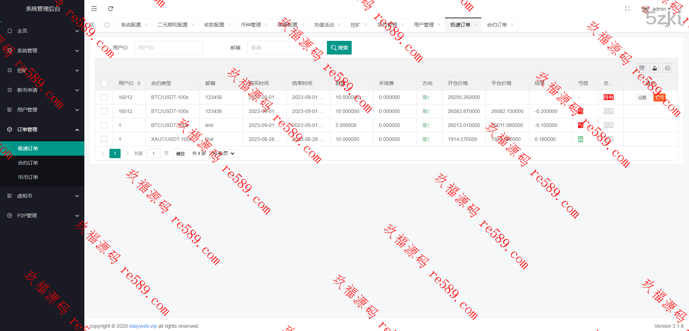Open 币币订单 in the sidebar

tap(28, 177)
